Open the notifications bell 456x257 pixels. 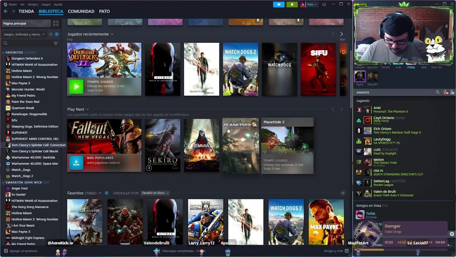point(292,4)
